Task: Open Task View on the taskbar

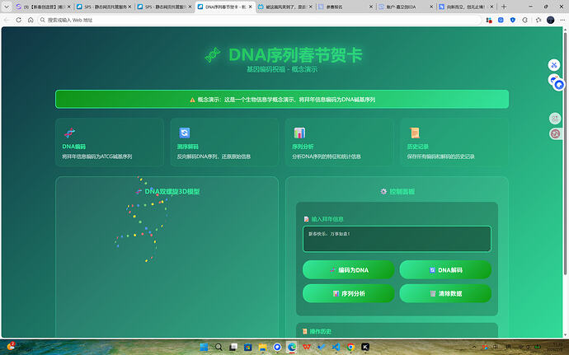Action: point(233,347)
